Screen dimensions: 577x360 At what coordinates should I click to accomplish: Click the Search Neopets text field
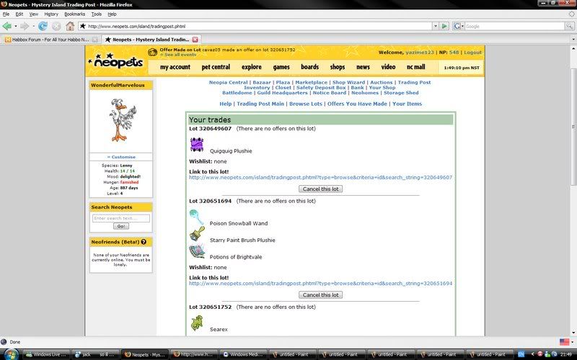[x=121, y=217]
